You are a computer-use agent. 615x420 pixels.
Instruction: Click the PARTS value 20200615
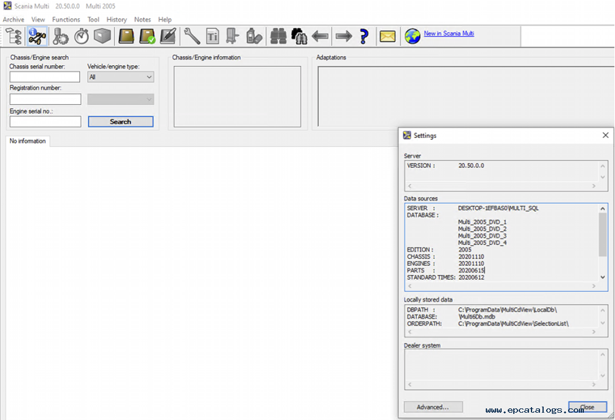[x=471, y=270]
